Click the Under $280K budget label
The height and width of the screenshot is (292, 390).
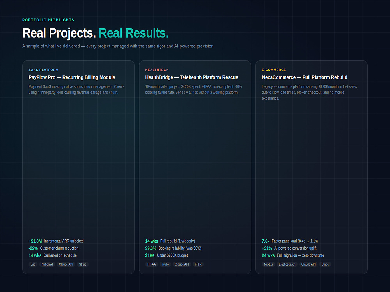coord(172,255)
